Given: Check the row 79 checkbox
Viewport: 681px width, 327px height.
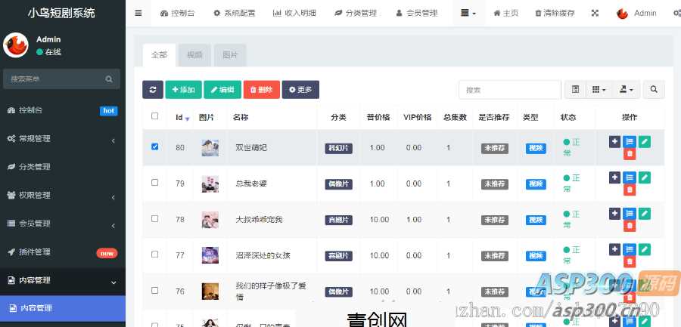Looking at the screenshot, I should coord(154,183).
